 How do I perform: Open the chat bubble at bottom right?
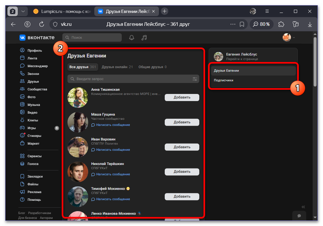(x=299, y=216)
